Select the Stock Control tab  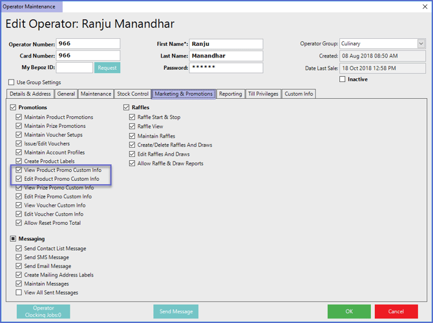[132, 94]
